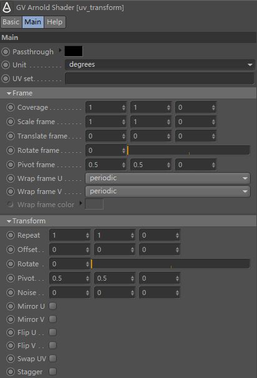Image resolution: width=257 pixels, height=378 pixels.
Task: Toggle the Flip V checkbox
Action: pyautogui.click(x=53, y=346)
